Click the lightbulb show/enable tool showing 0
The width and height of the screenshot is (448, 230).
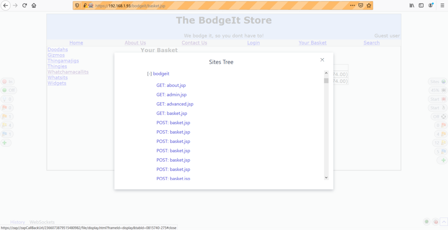[x=7, y=99]
